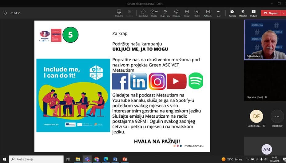Click the Metautism podcast logo on slide
Image resolution: width=286 pixels, height=163 pixels.
(45, 36)
